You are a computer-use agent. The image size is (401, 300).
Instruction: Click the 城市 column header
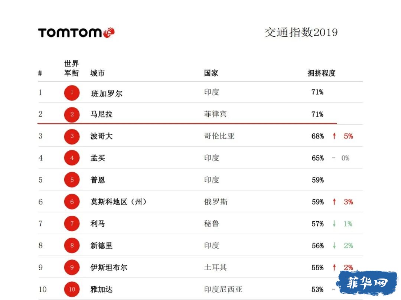point(97,73)
